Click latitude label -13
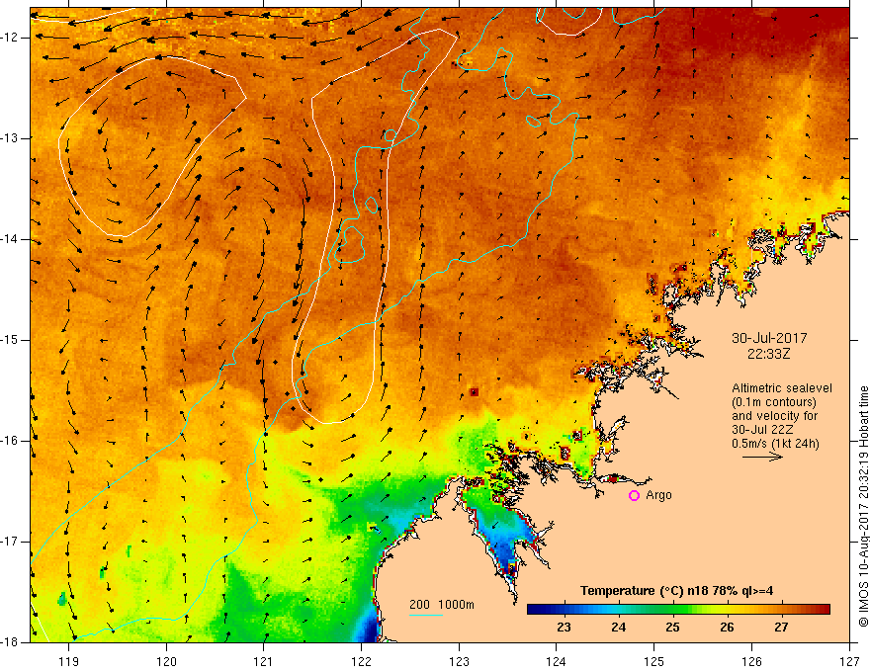Screen dimensions: 870x672 point(10,138)
